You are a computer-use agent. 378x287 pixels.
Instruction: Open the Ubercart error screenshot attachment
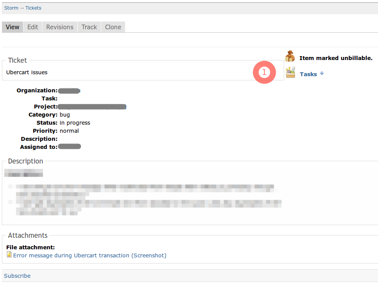90,255
